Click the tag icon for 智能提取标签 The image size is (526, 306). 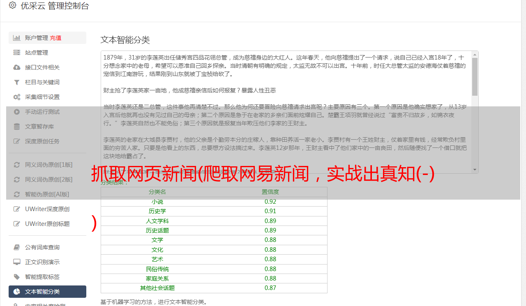coord(17,277)
